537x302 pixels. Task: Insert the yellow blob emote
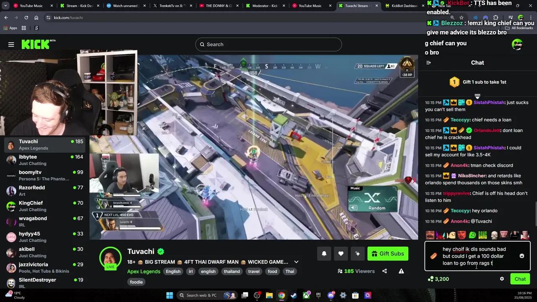[451, 235]
